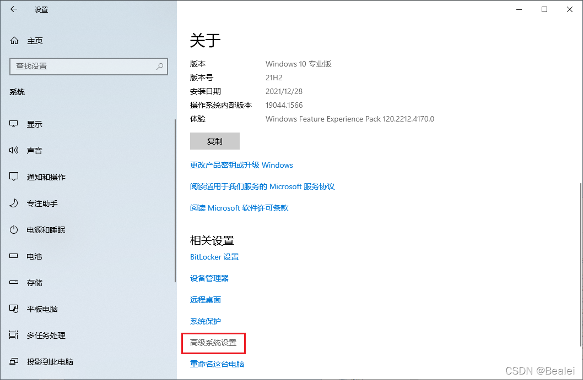Go to 电源和睡眠 settings

[x=46, y=230]
